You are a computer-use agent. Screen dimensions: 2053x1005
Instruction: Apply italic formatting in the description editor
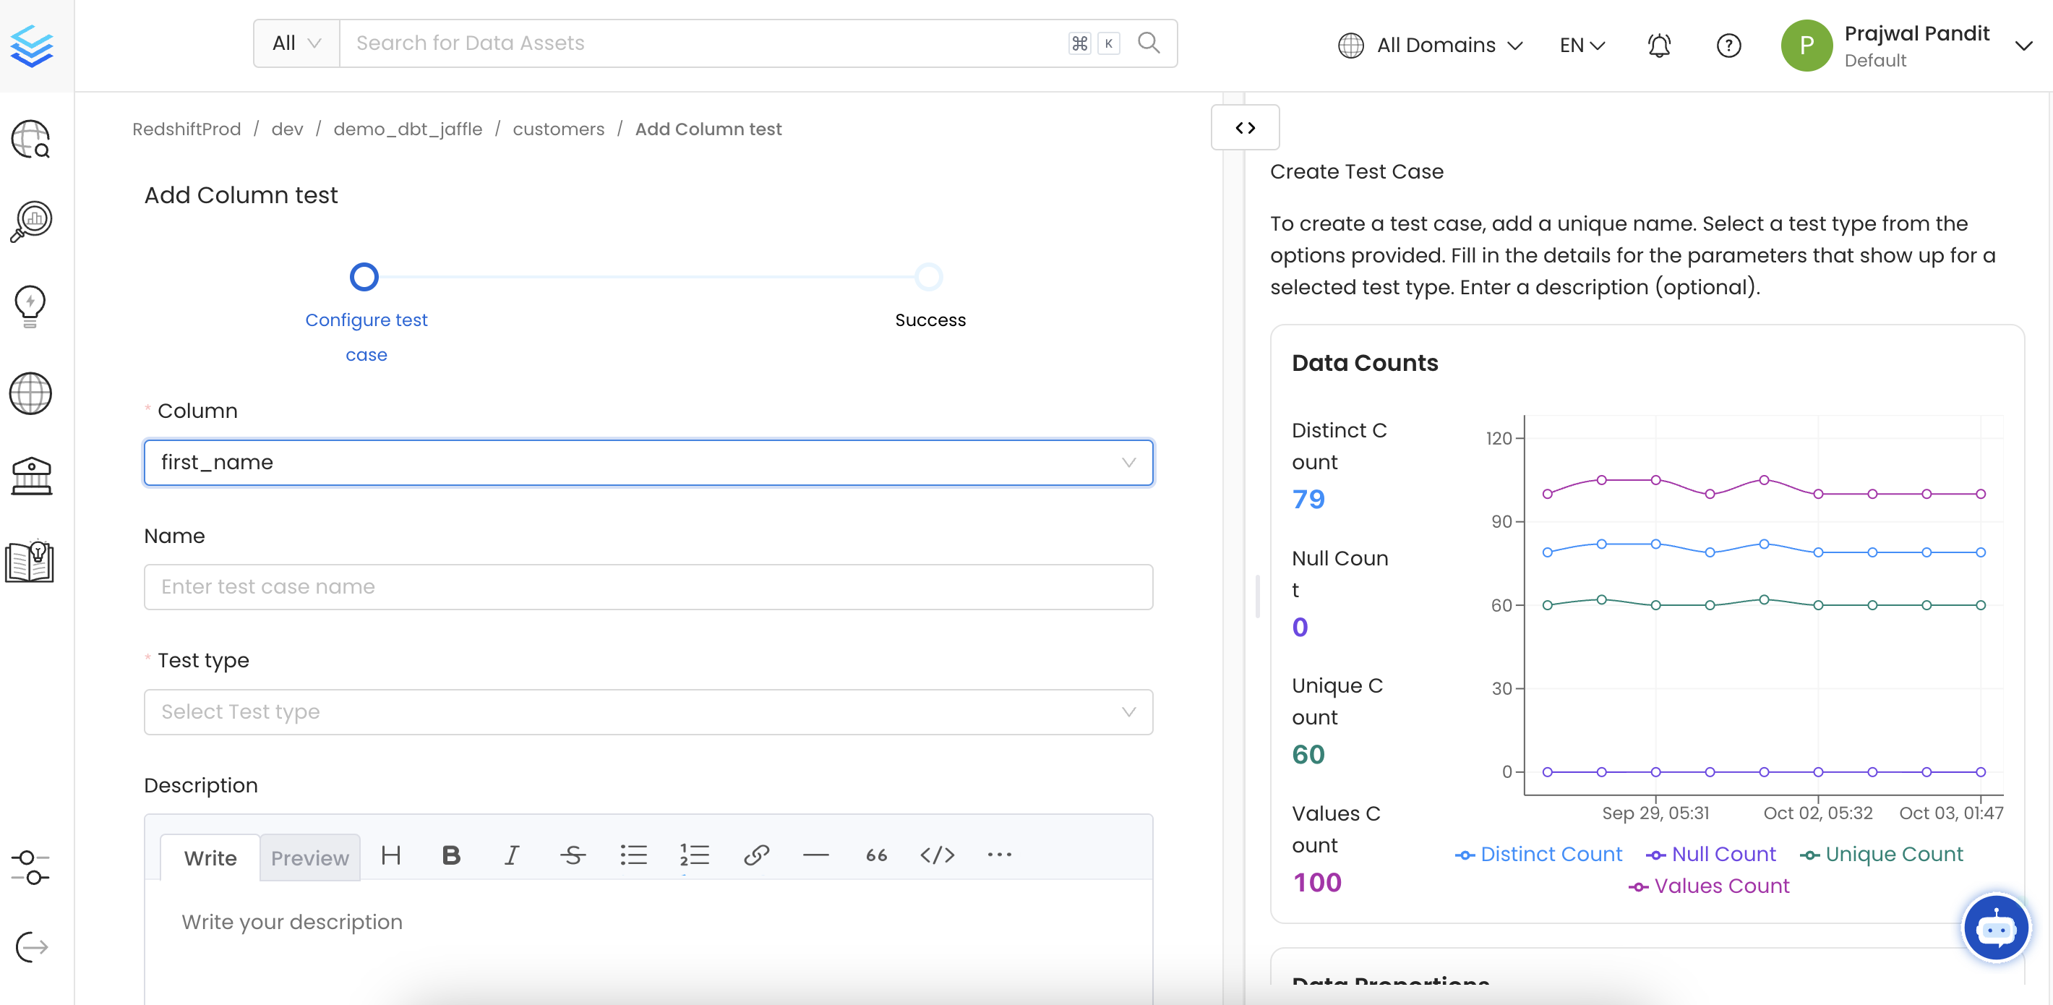tap(512, 855)
